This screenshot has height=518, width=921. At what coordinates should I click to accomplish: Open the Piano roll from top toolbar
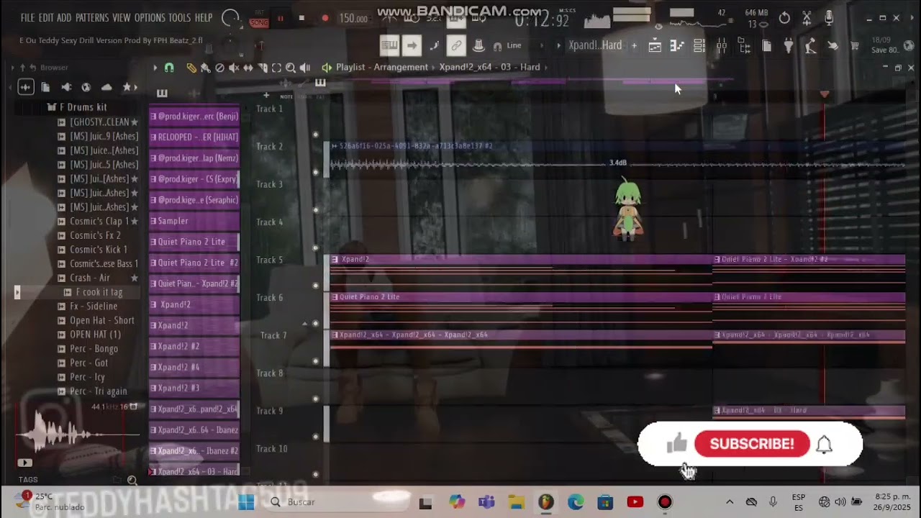(677, 46)
